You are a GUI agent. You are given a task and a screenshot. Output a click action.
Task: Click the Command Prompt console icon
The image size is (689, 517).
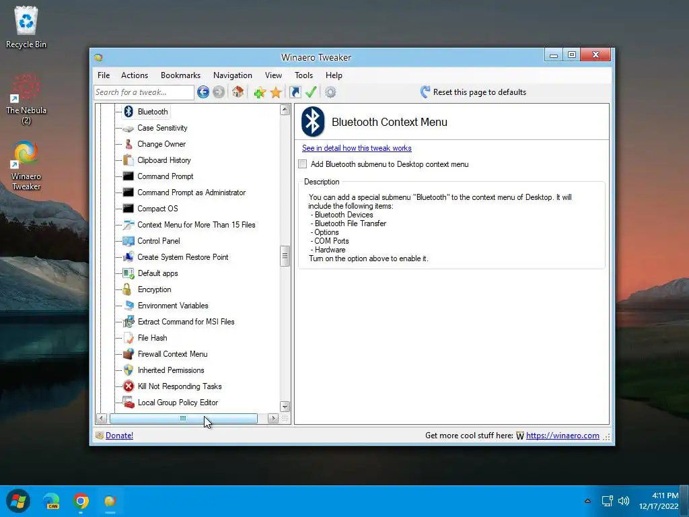pos(129,176)
